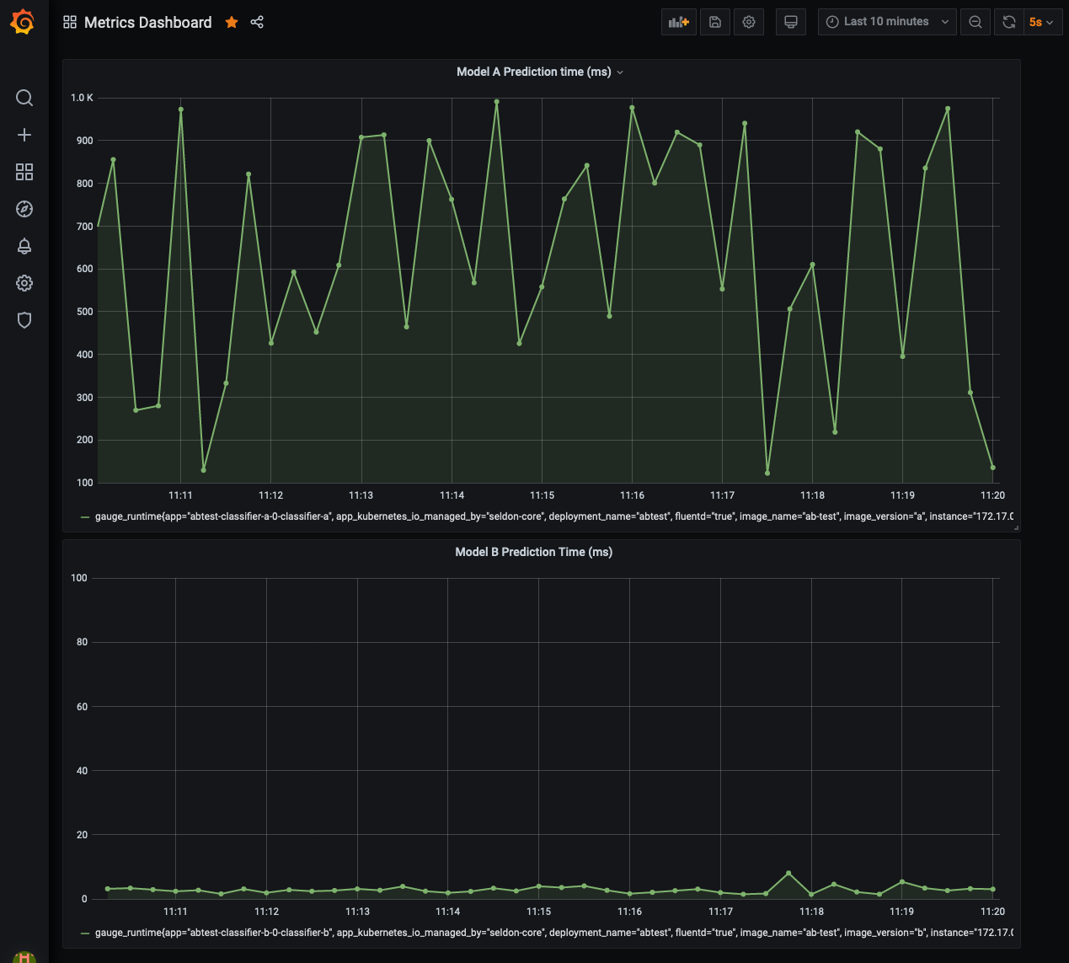The height and width of the screenshot is (963, 1069).
Task: Open the 5s refresh interval dropdown
Action: 1042,22
